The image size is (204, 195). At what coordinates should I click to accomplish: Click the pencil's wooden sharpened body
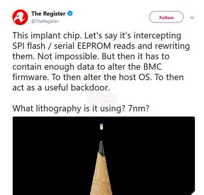[101, 175]
